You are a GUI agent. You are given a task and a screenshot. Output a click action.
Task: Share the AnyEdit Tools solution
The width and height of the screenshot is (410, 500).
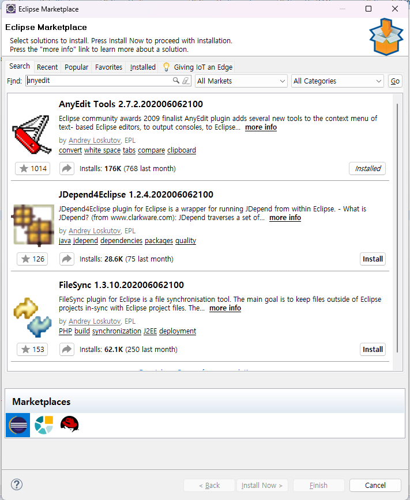tap(67, 168)
